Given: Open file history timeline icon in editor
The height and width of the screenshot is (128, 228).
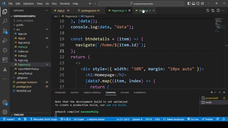Looking at the screenshot, I should [208, 10].
